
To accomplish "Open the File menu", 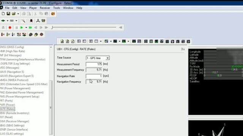I will (7, 8).
